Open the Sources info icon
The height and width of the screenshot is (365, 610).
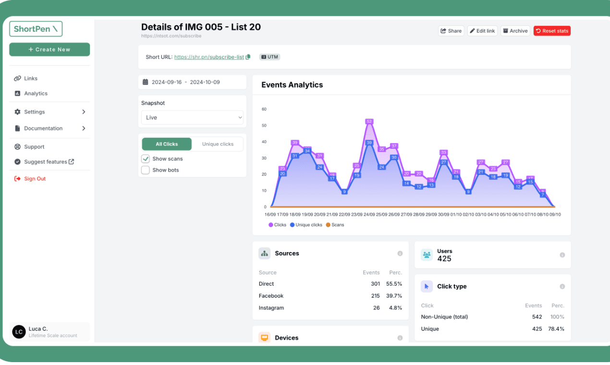click(400, 254)
